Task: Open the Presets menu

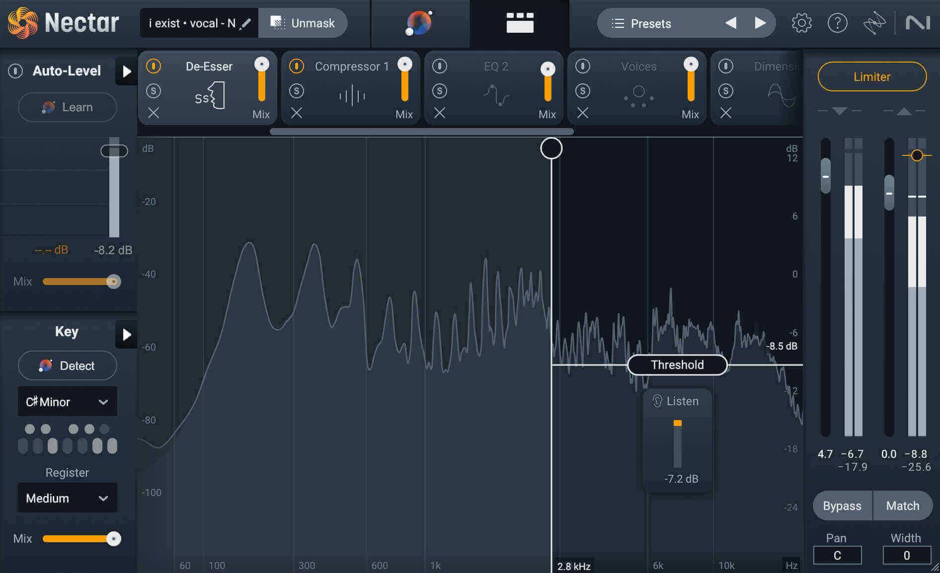Action: coord(641,23)
